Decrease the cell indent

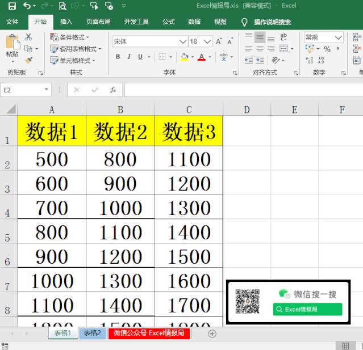click(249, 61)
